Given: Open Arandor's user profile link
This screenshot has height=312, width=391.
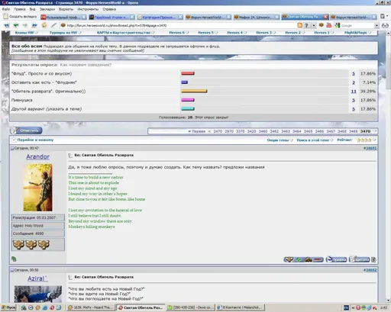Looking at the screenshot, I should (x=37, y=156).
